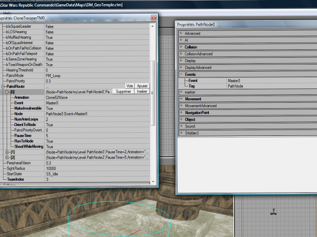Expand the AI category in PathNode0 properties
The width and height of the screenshot is (317, 237).
(181, 40)
